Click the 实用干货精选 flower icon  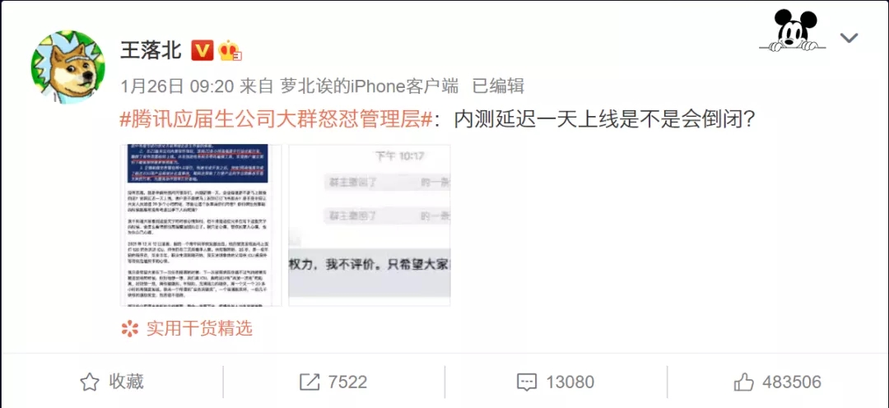point(130,329)
